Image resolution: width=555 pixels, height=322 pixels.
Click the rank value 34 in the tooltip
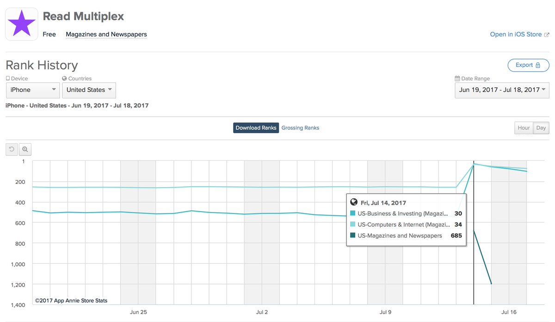[x=458, y=225]
